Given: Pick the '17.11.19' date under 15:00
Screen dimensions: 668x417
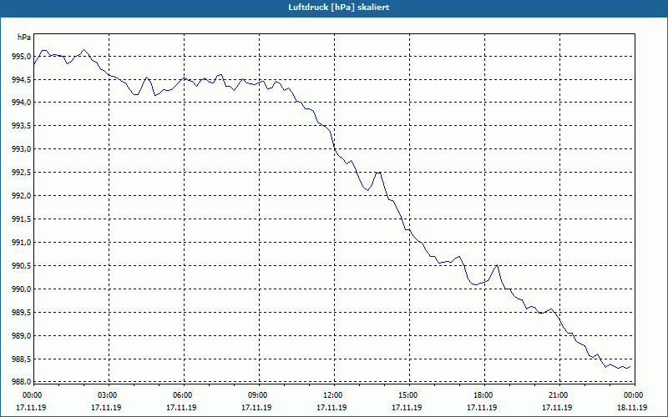Looking at the screenshot, I should 407,408.
